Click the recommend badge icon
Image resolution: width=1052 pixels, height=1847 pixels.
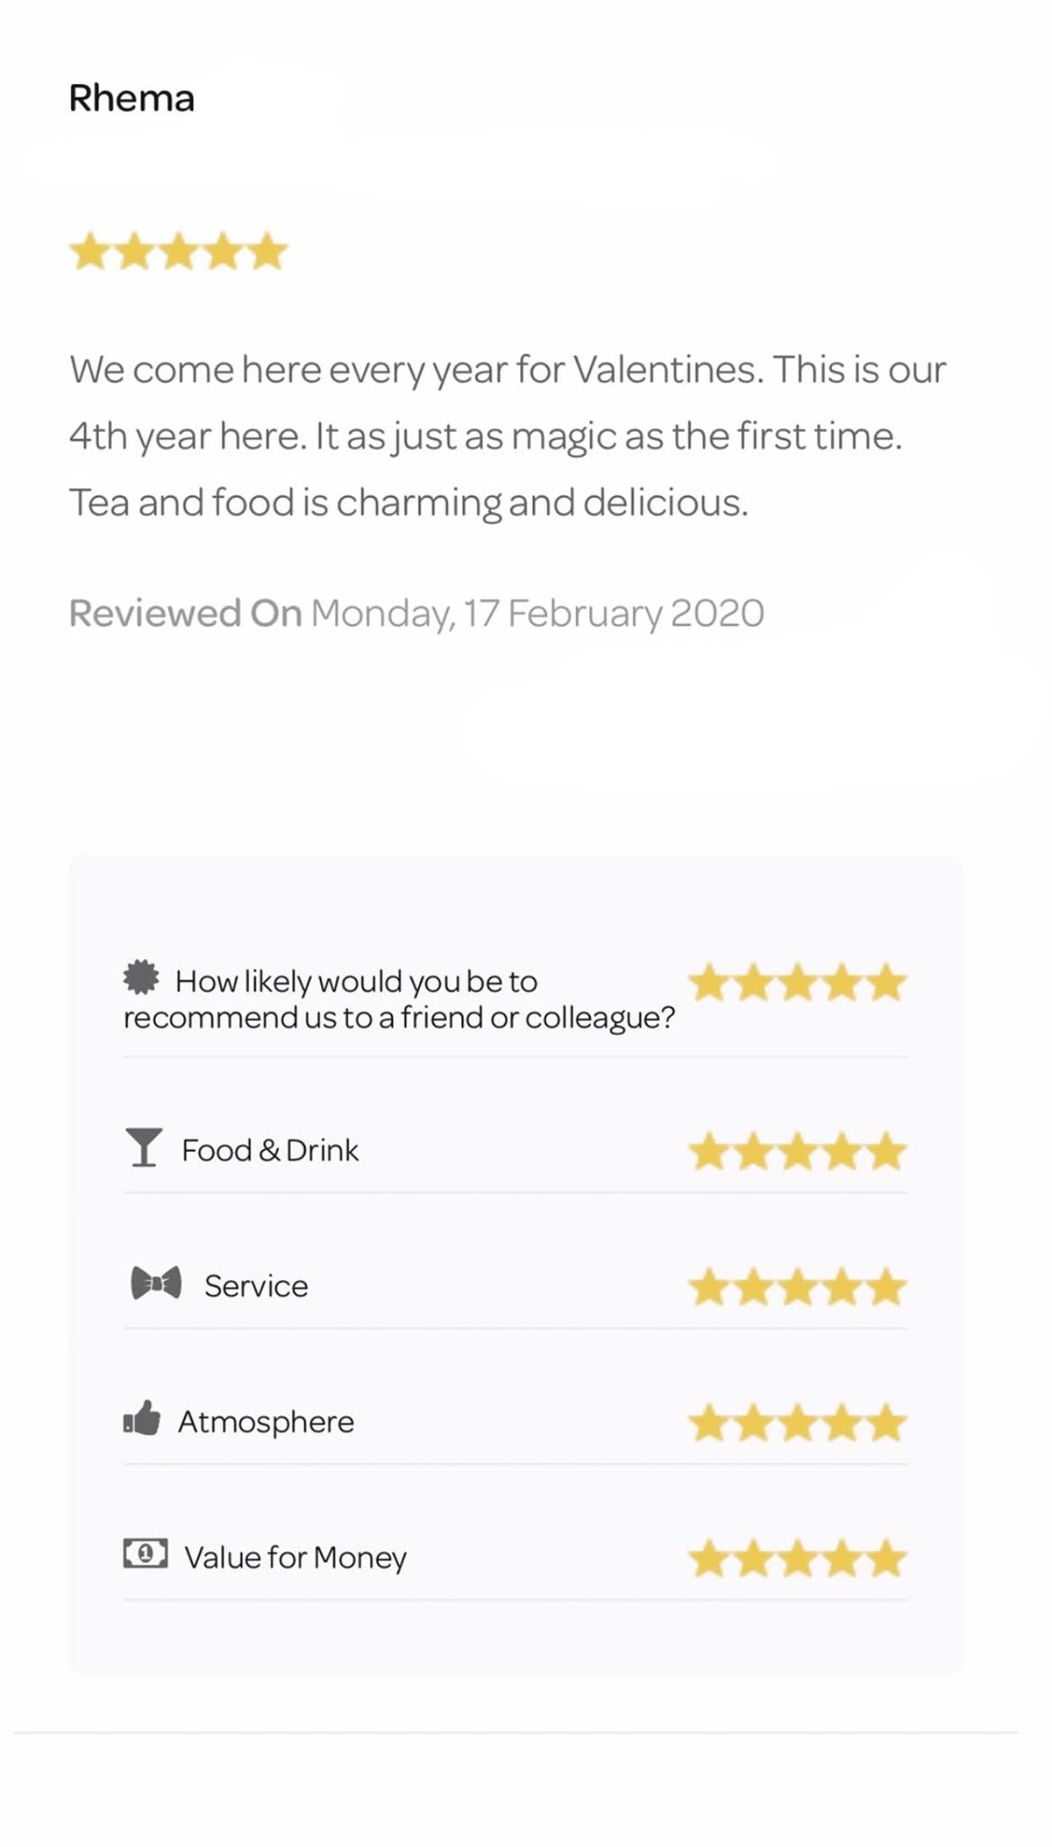(142, 977)
